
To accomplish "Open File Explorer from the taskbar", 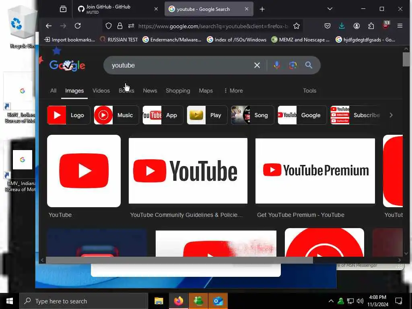I will coord(159,301).
